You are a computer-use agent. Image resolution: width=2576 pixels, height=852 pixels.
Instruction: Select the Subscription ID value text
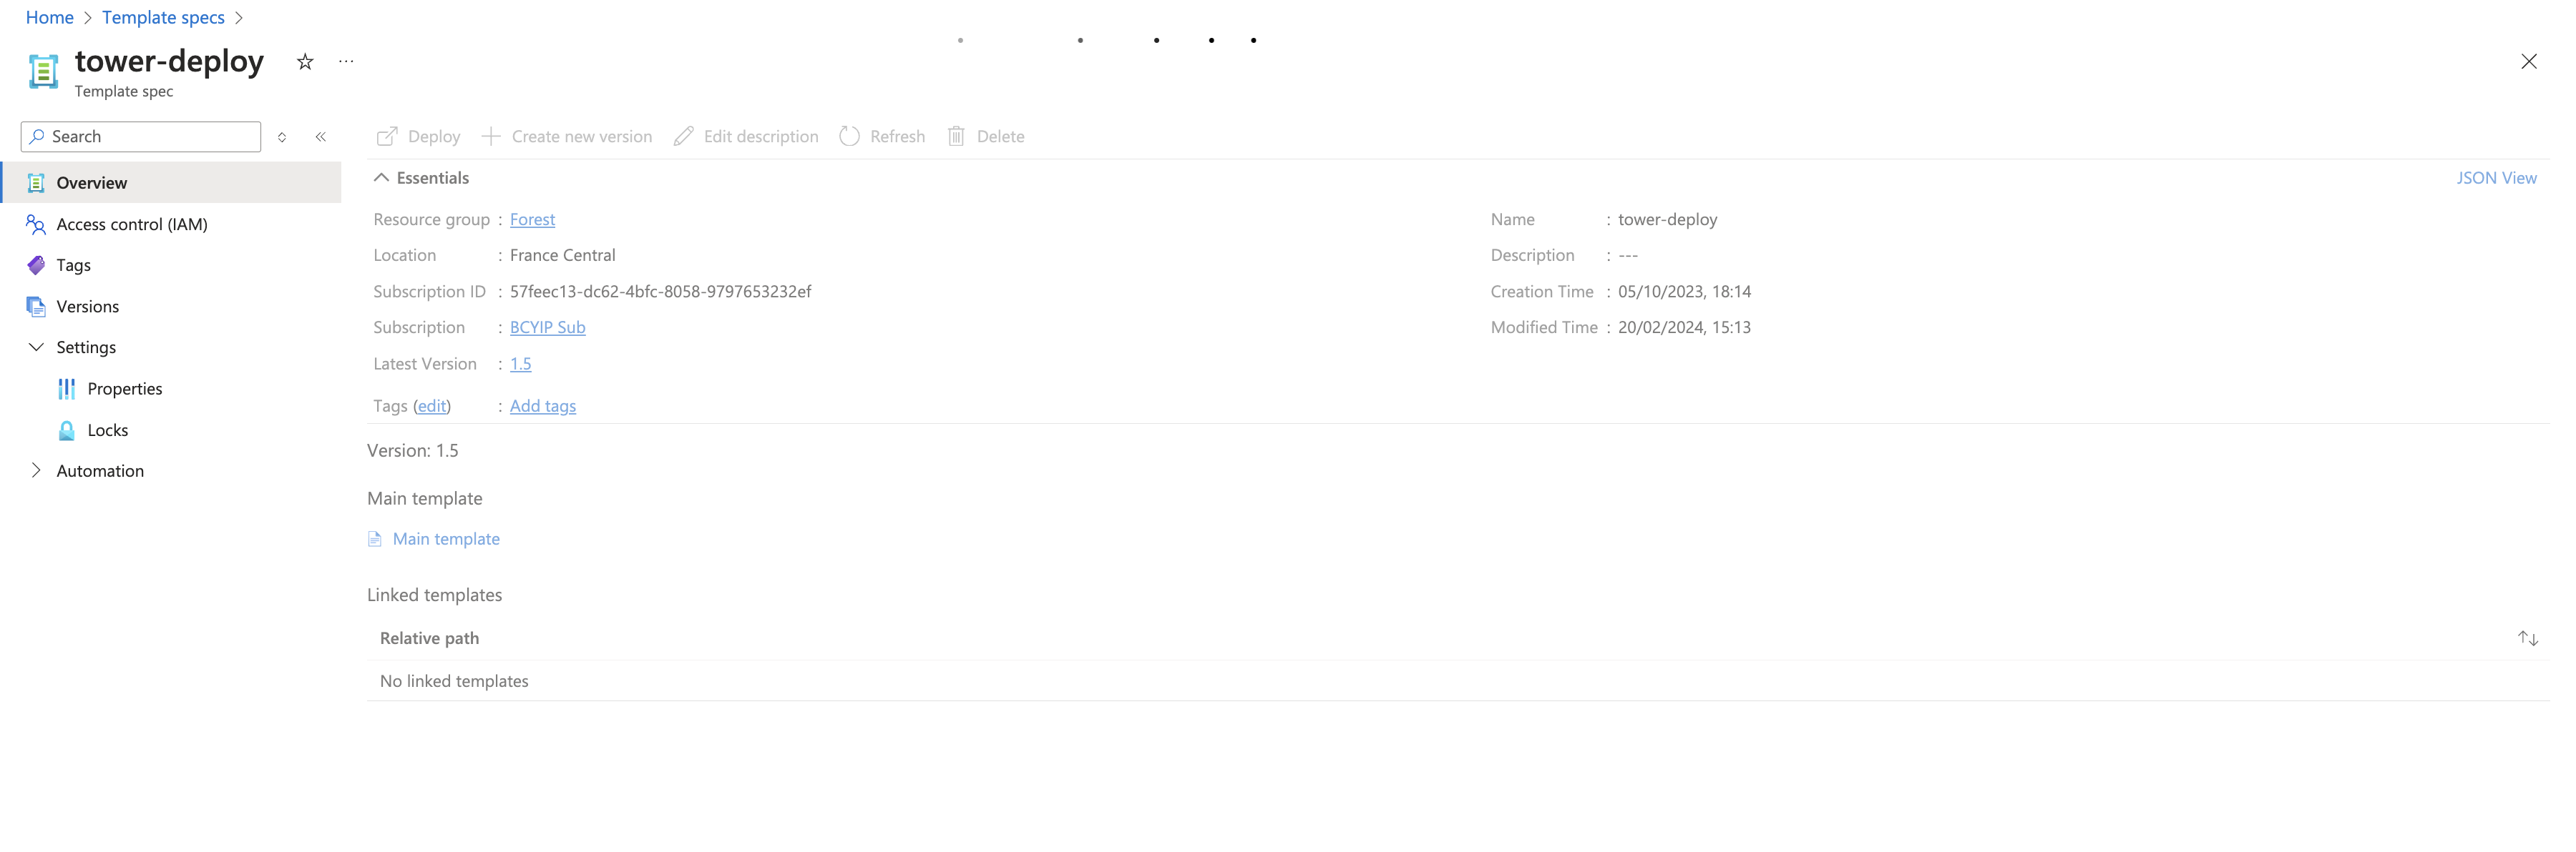660,291
